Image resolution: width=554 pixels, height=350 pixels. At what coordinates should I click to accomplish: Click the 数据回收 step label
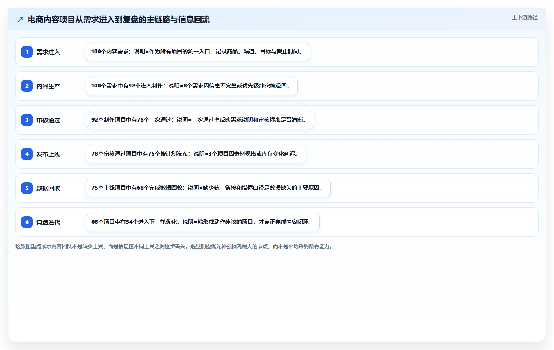[x=48, y=188]
